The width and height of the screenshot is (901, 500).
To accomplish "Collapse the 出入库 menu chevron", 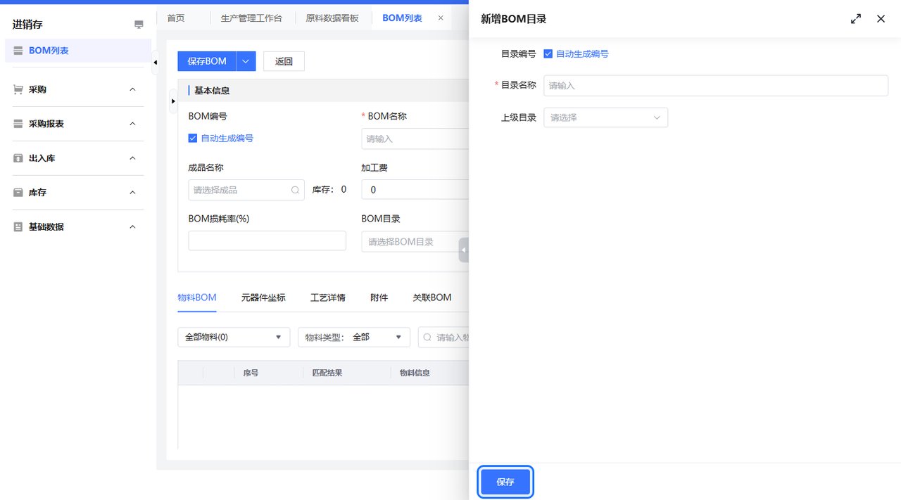I will (x=132, y=158).
